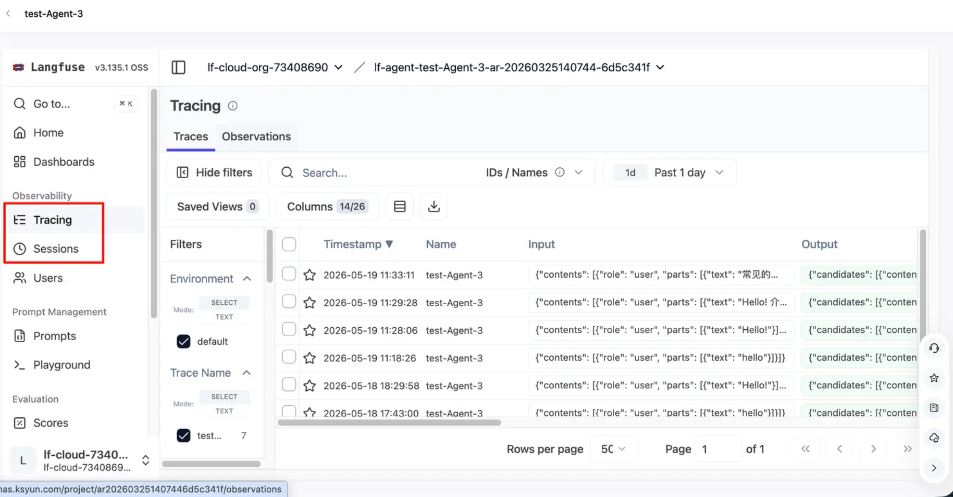The image size is (953, 497).
Task: Star the 11:18:26 trace
Action: click(x=310, y=358)
